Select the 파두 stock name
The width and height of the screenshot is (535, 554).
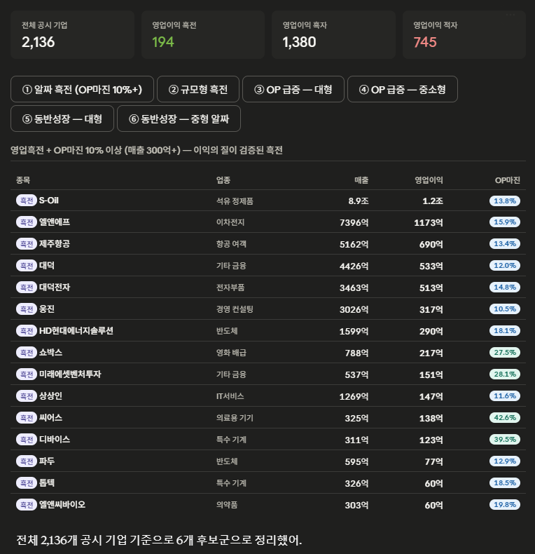(47, 461)
